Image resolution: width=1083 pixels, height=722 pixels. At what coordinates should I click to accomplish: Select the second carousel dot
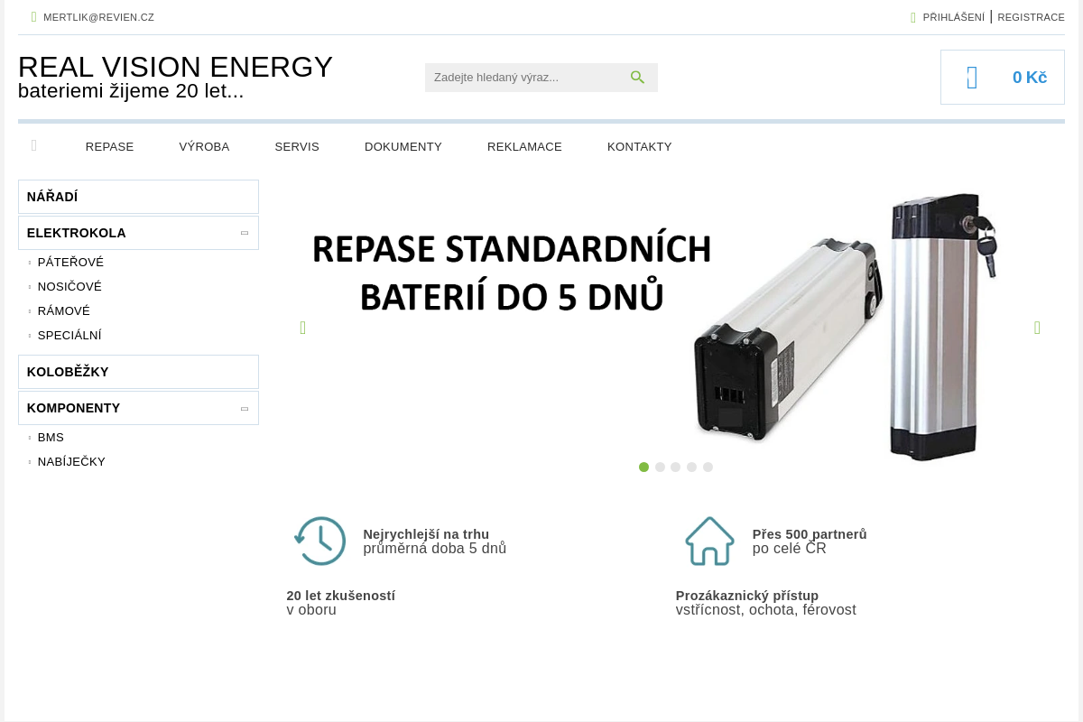tap(660, 467)
